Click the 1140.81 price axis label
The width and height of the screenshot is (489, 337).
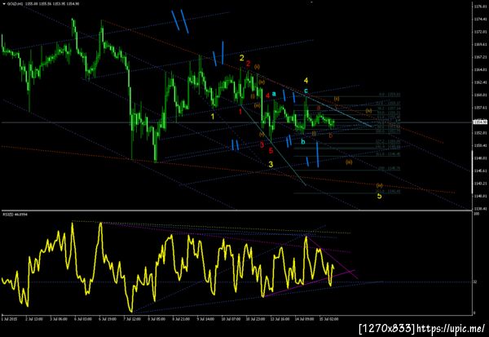pyautogui.click(x=481, y=196)
